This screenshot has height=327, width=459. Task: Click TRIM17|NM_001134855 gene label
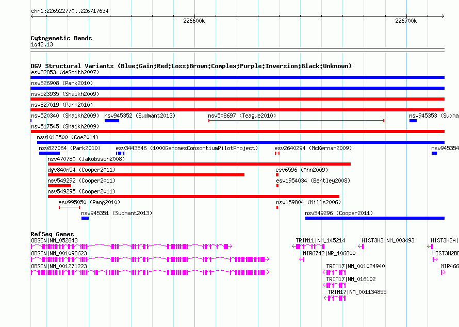[x=357, y=292]
